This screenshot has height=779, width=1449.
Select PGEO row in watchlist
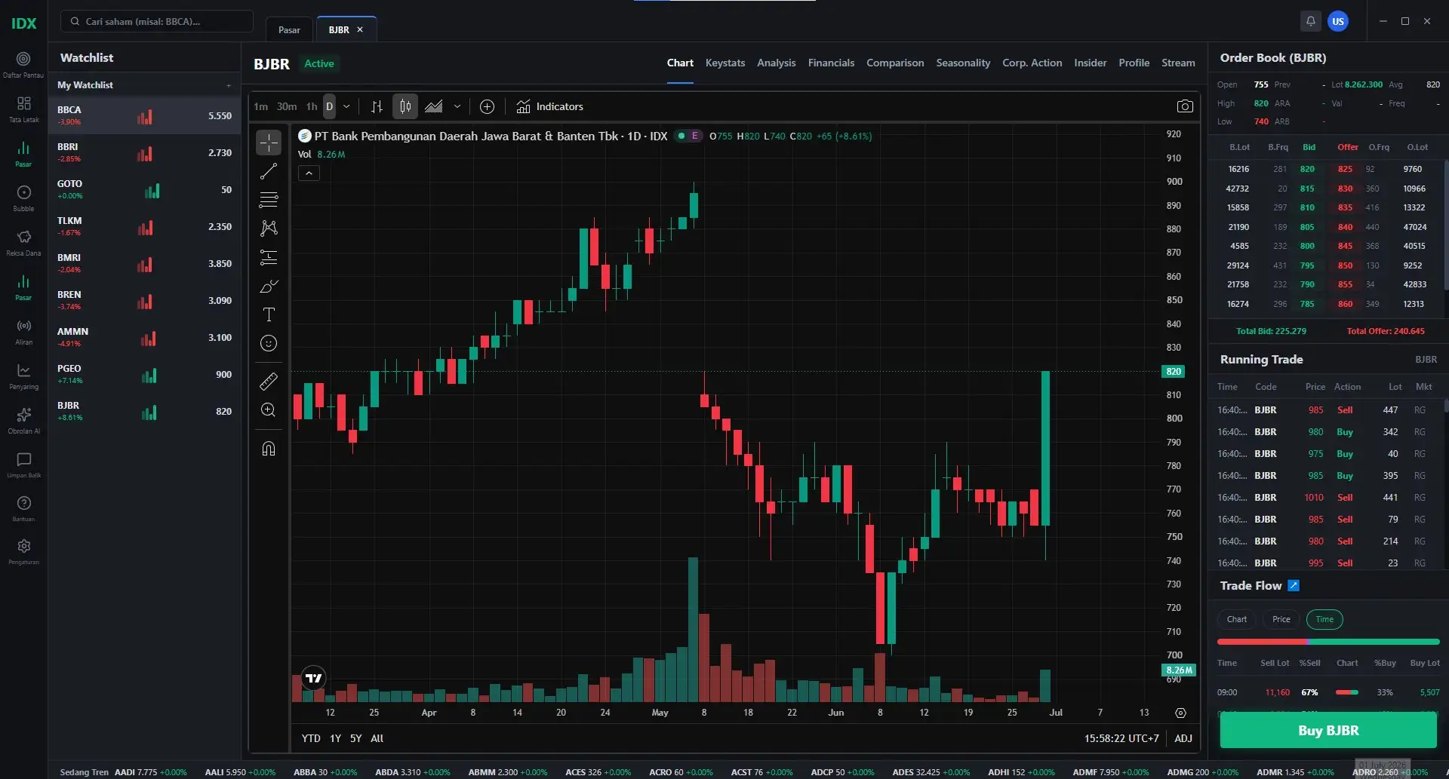click(x=145, y=374)
